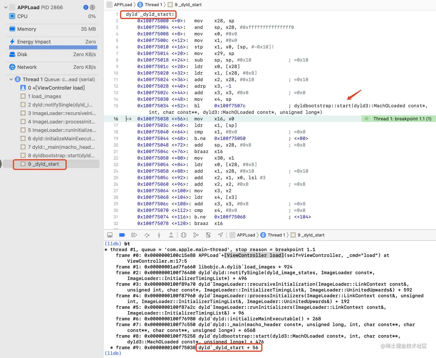Continue program execution from debug bar

point(134,235)
